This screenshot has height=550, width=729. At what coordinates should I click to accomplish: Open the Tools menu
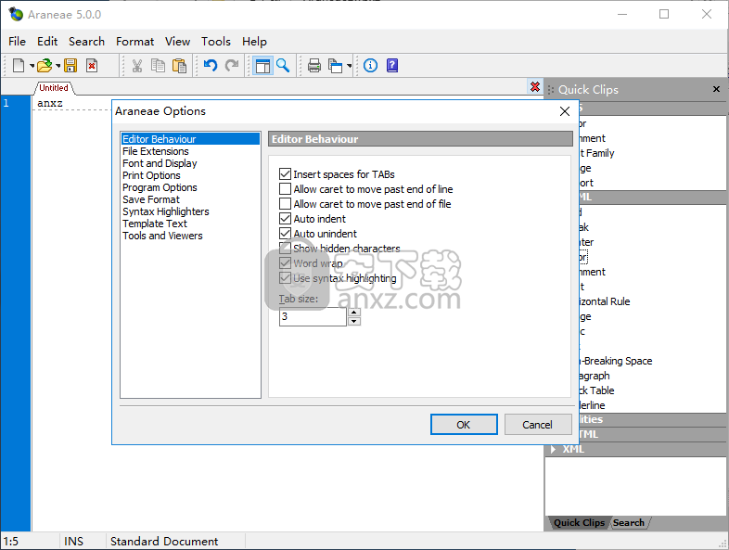point(216,42)
